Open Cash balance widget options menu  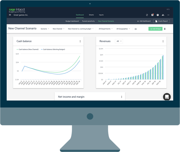(80, 41)
